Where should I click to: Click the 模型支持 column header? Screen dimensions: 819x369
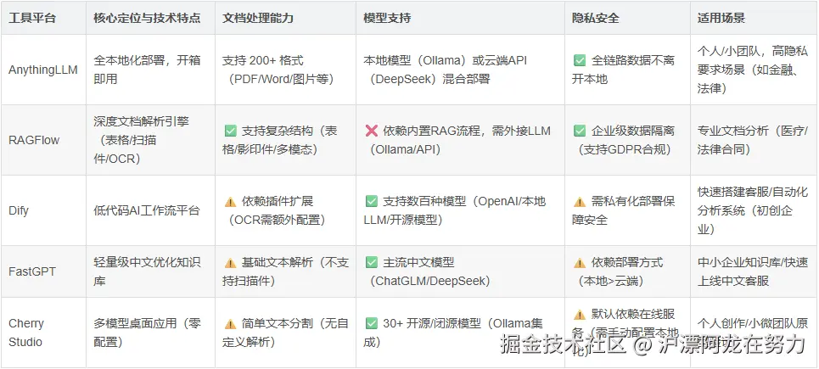387,18
